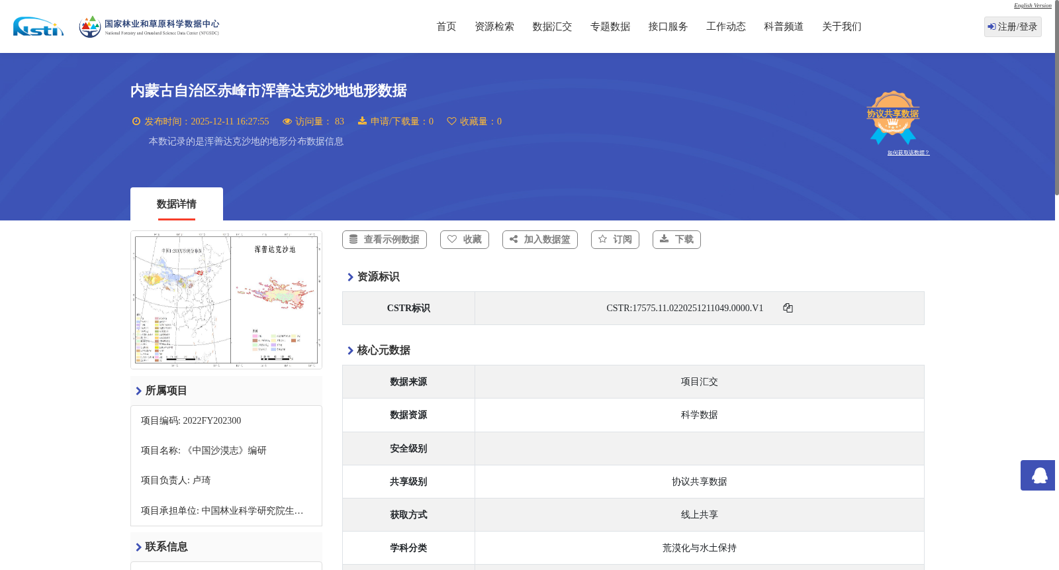Screen dimensions: 1059x570
Task: Collapse the 资源标识 section header
Action: [x=373, y=277]
